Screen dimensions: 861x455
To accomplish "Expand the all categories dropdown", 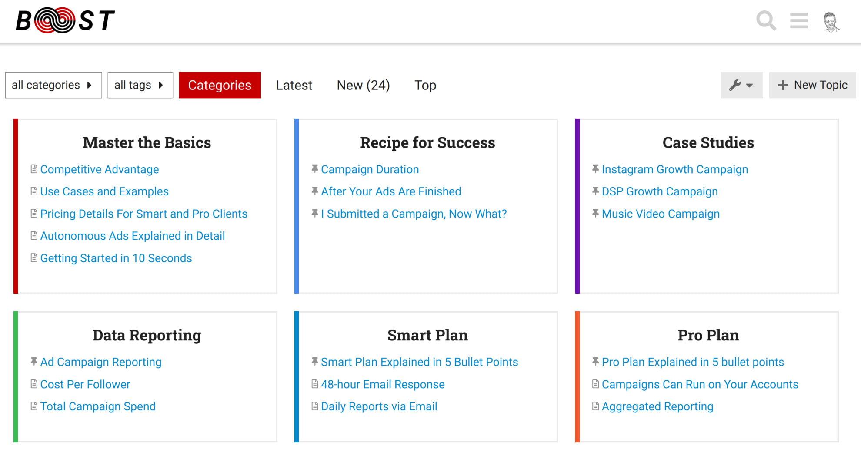I will (x=53, y=85).
